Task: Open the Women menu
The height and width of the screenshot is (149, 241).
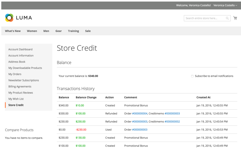Action: [x=32, y=31]
